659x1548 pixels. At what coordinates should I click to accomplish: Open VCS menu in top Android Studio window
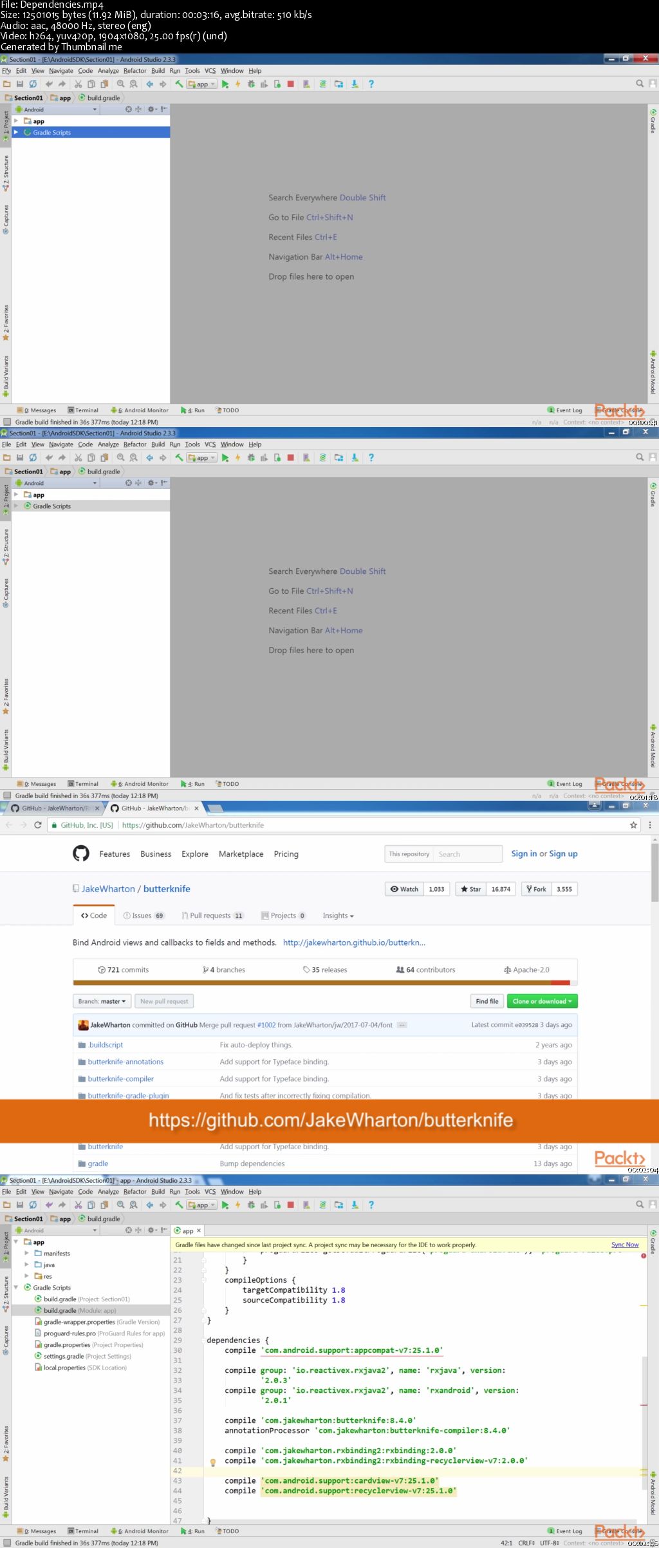210,71
